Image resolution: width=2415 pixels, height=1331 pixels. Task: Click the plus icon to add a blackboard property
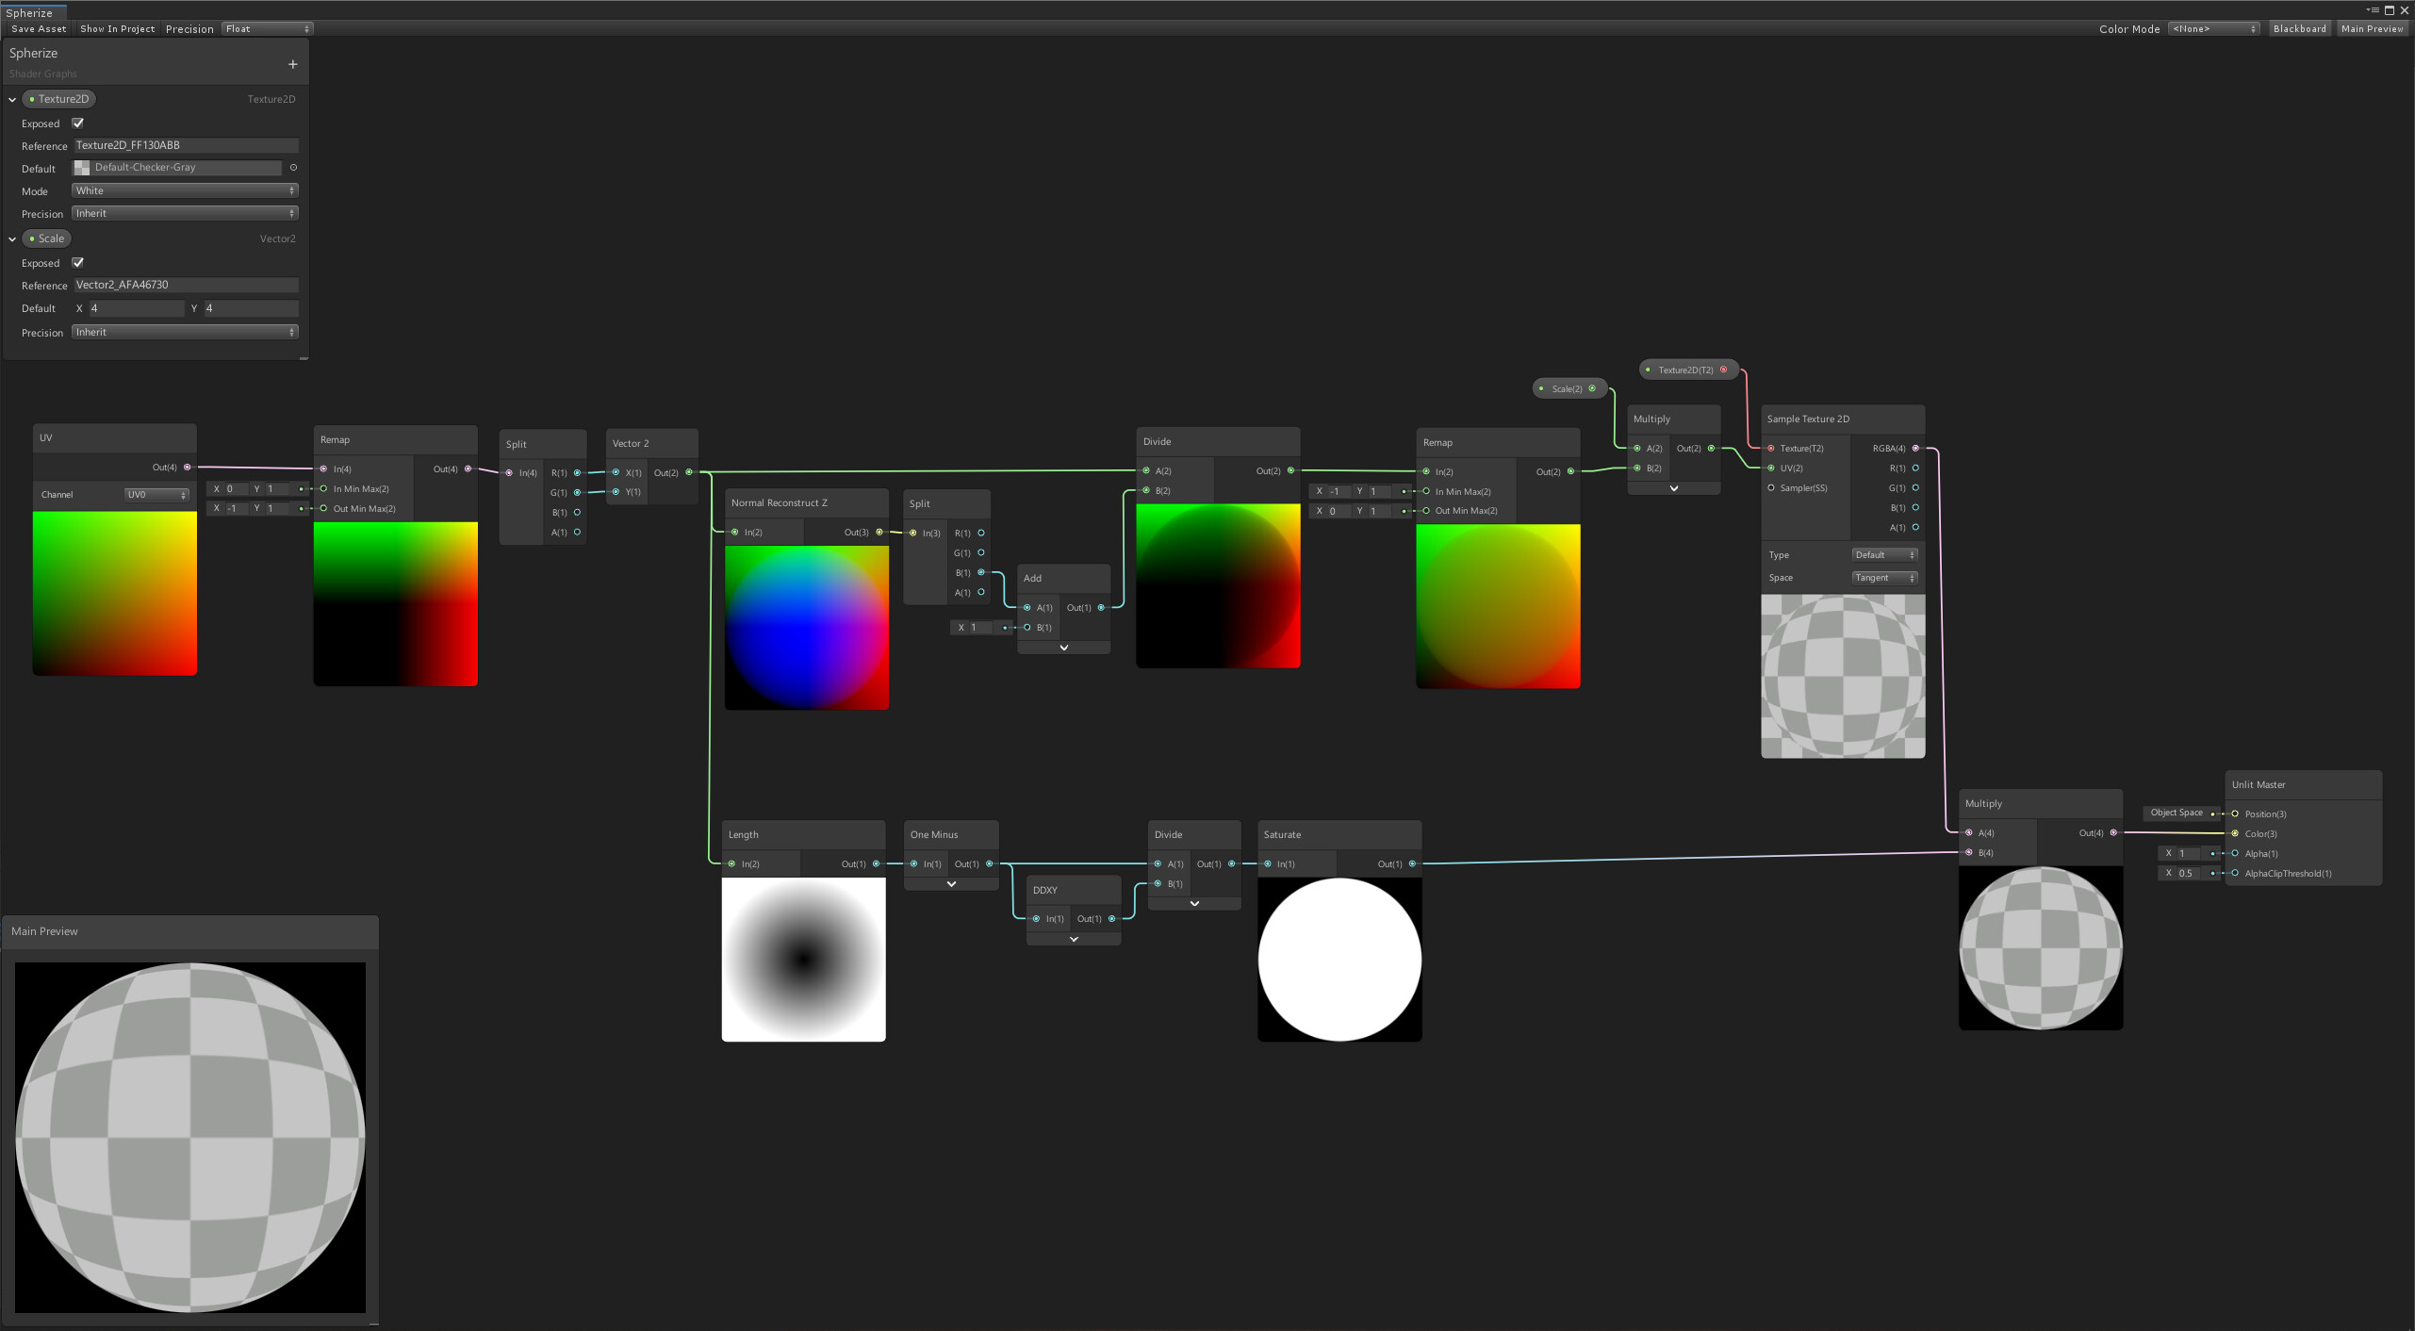(x=292, y=63)
